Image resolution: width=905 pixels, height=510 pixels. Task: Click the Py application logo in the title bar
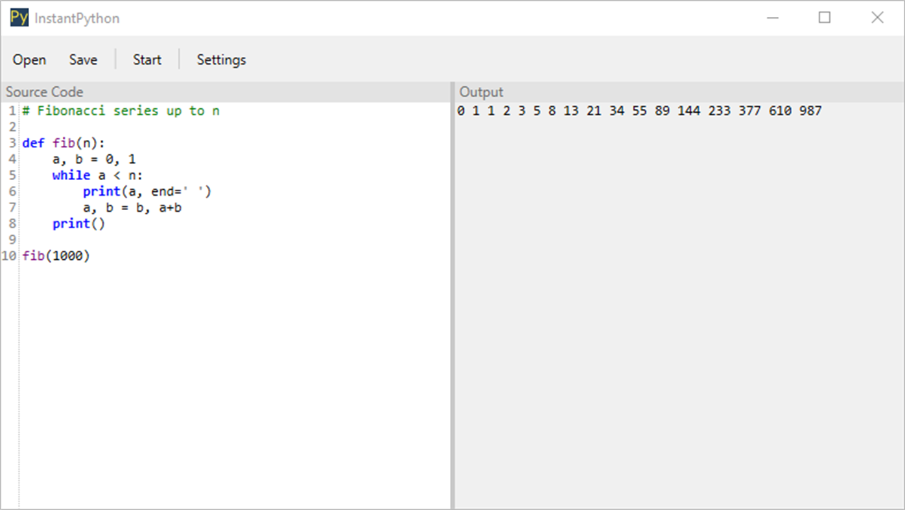pyautogui.click(x=19, y=17)
